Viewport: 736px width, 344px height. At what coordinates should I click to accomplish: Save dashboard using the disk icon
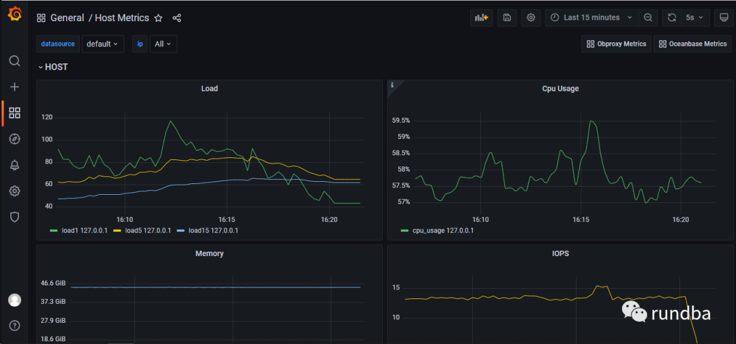tap(507, 17)
